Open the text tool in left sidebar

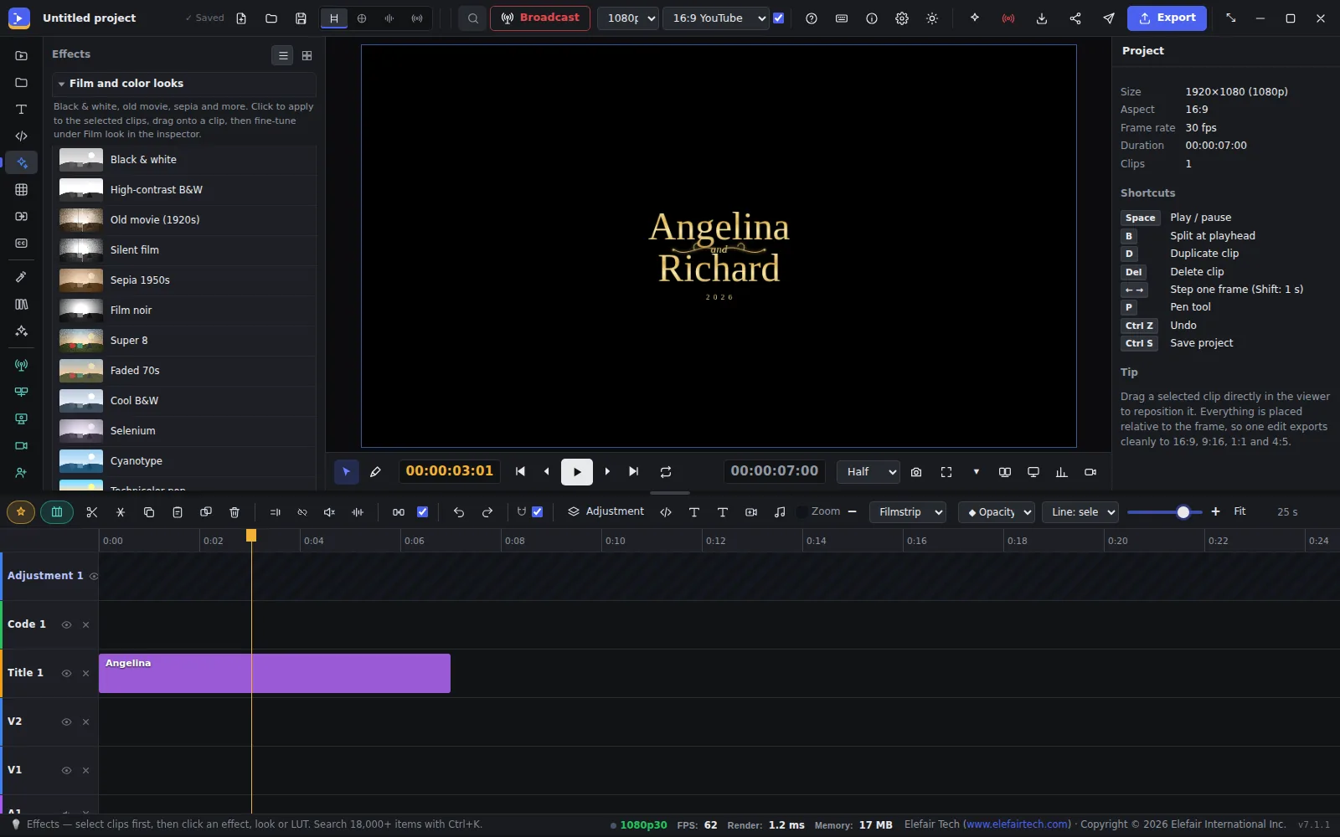(22, 110)
